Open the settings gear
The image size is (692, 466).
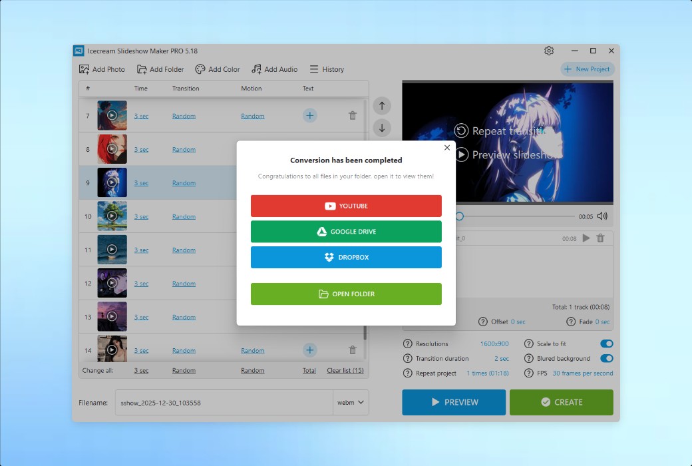tap(549, 51)
